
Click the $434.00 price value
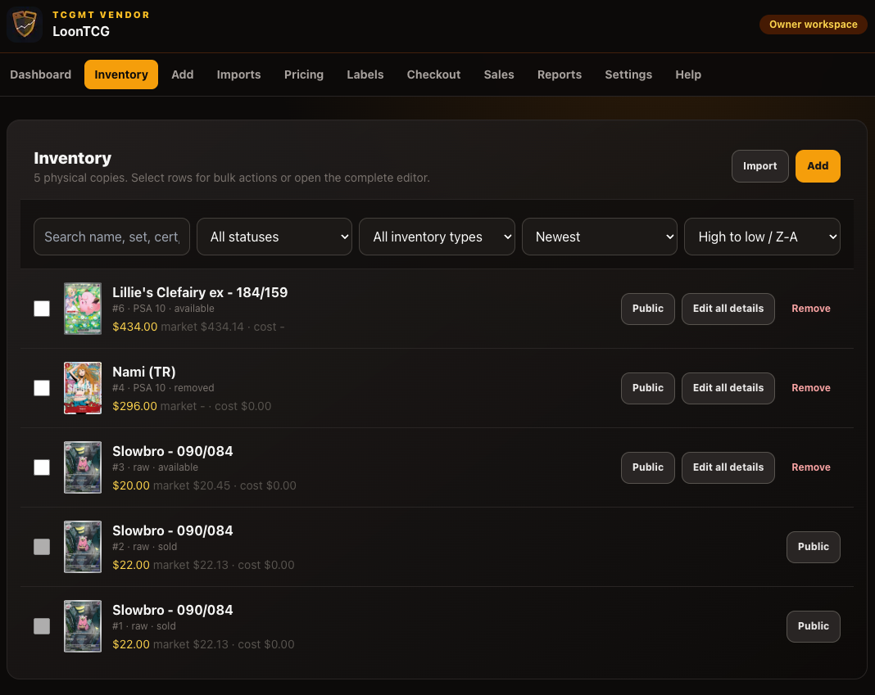click(x=135, y=327)
